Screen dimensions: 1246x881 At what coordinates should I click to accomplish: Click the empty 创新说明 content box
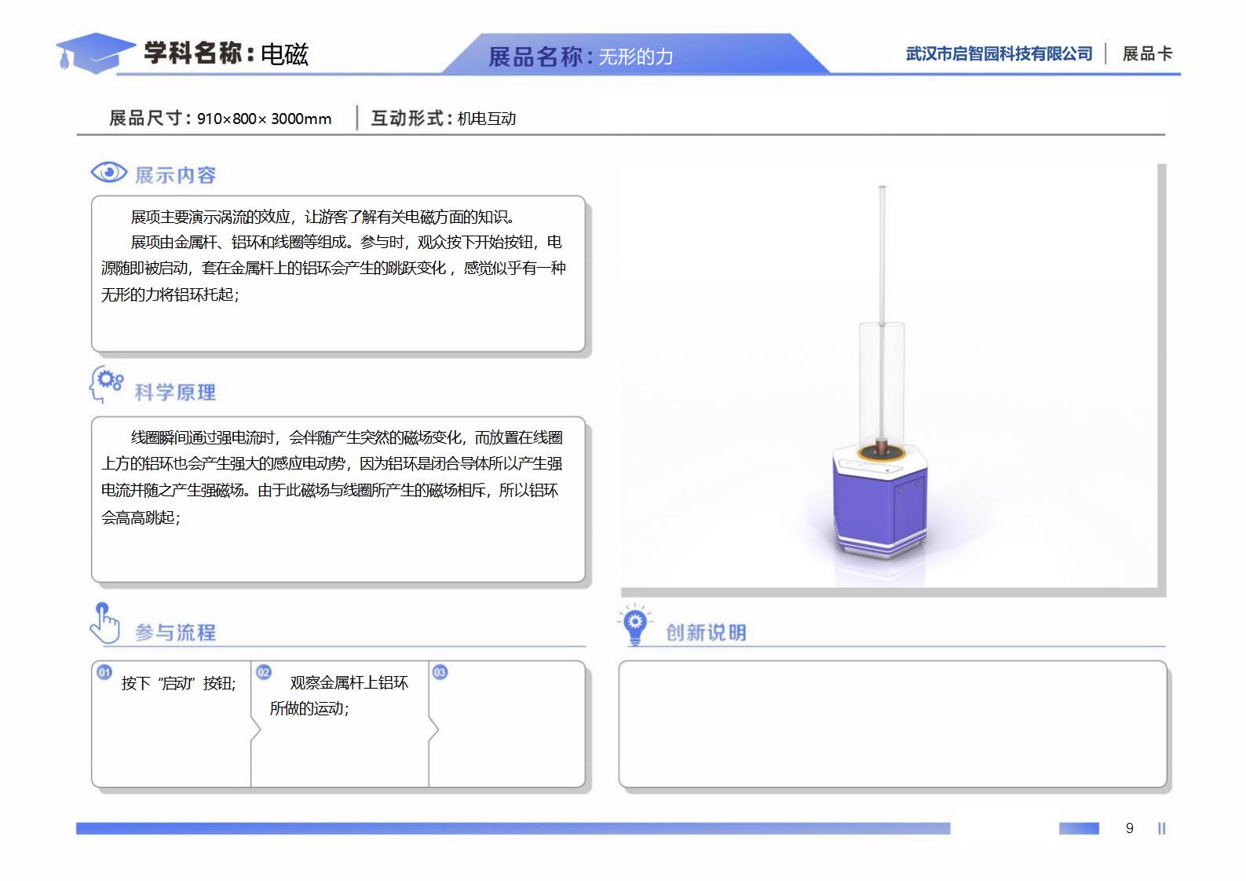click(x=893, y=724)
